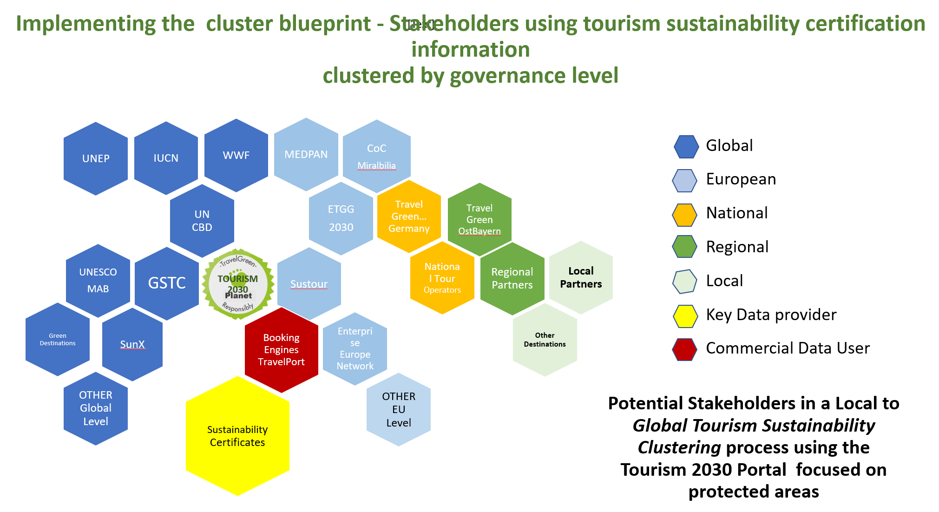Click the Global legend hexagon icon
Screen dimensions: 939x512
[x=686, y=147]
